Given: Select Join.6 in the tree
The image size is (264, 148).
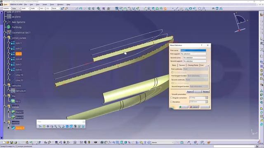Looking at the screenshot, I should [x=18, y=69].
